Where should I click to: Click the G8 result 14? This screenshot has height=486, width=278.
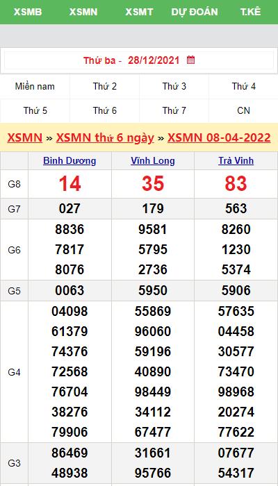tap(69, 183)
